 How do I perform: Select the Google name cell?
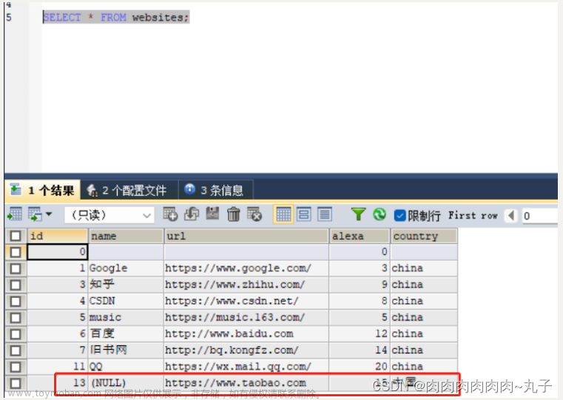[126, 268]
